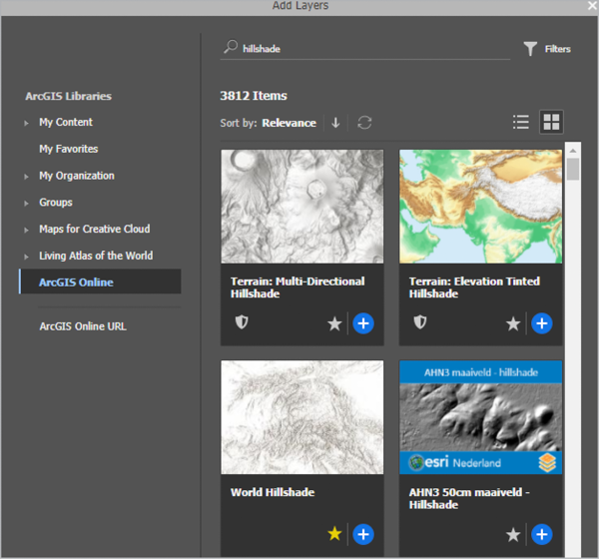Add AHN3 50cm maaiveld Hillshade layer
This screenshot has height=559, width=599.
tap(541, 534)
